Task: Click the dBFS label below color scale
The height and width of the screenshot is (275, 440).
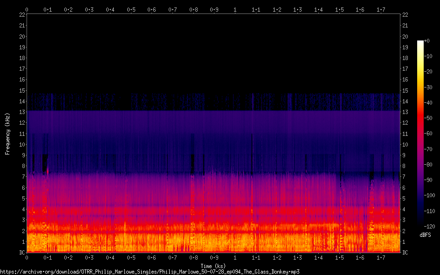Action: [x=425, y=235]
